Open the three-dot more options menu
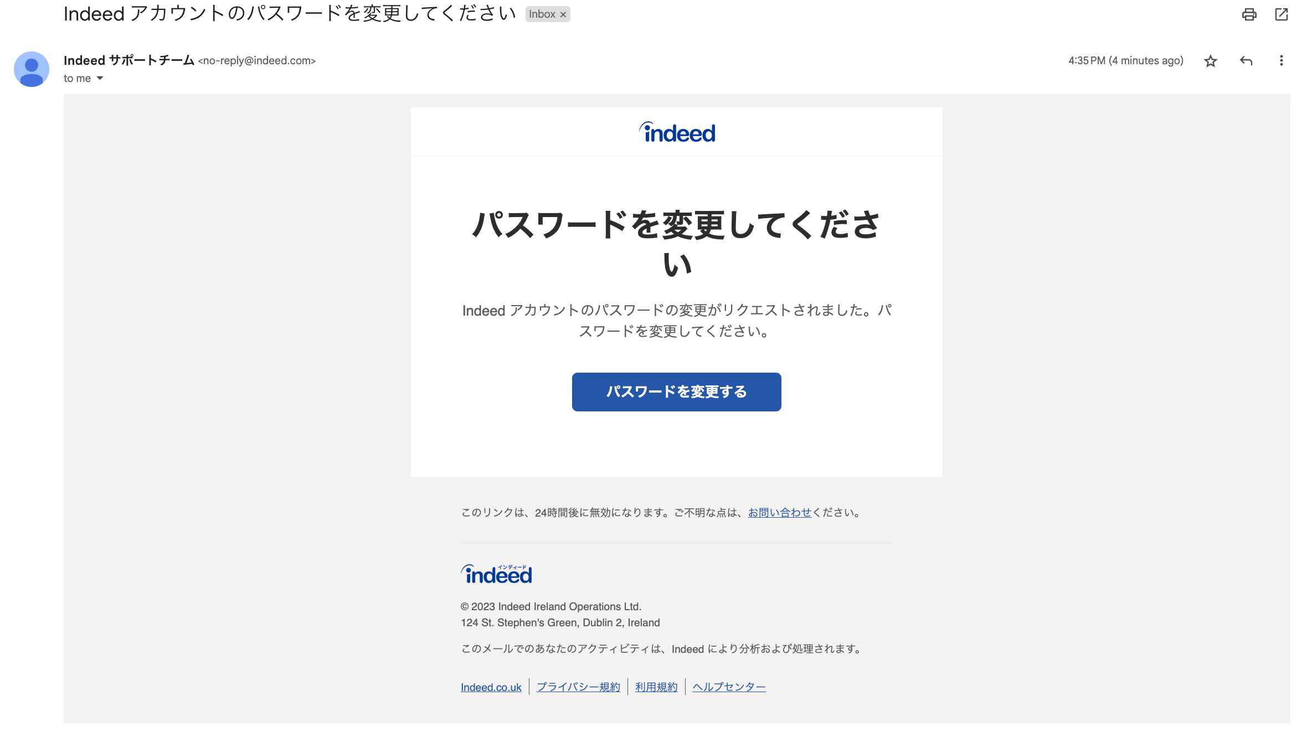The width and height of the screenshot is (1307, 732). 1281,61
